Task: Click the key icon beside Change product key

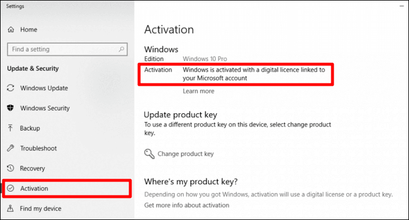Action: (150, 153)
